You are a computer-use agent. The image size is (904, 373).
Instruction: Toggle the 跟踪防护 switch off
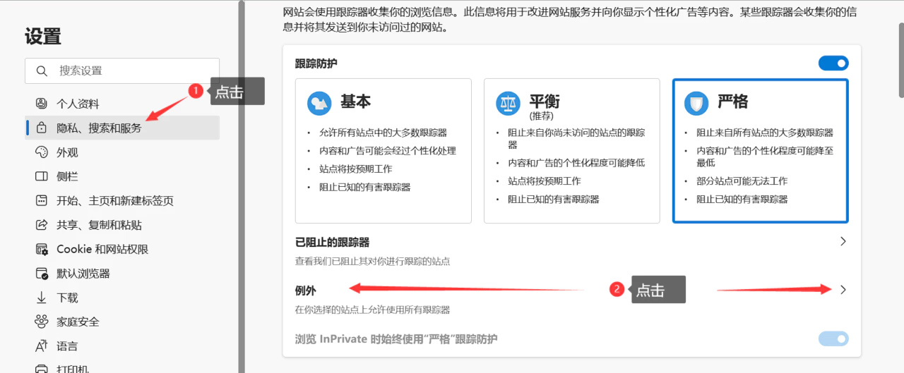click(x=833, y=63)
